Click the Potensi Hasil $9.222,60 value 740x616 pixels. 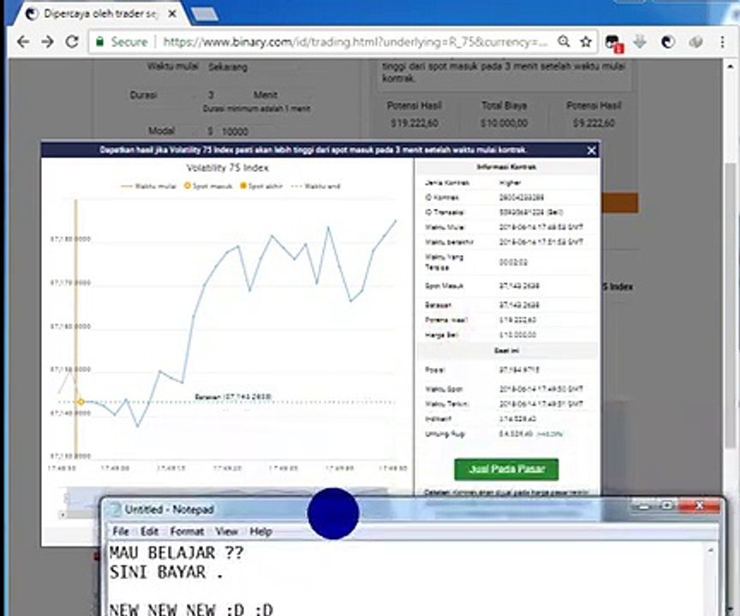tap(594, 123)
